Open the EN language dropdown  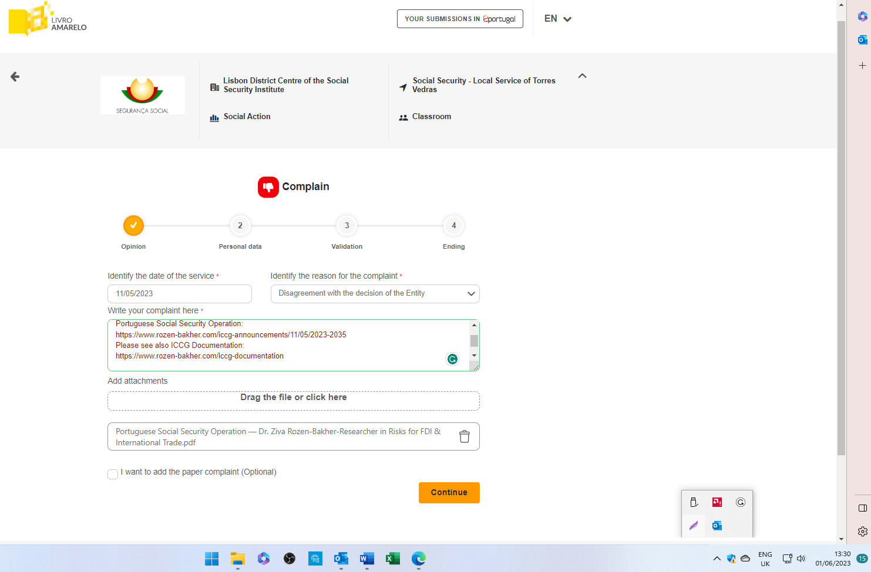point(557,19)
